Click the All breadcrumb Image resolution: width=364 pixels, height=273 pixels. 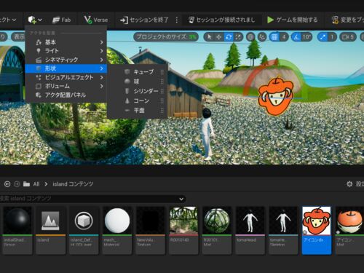(x=36, y=184)
